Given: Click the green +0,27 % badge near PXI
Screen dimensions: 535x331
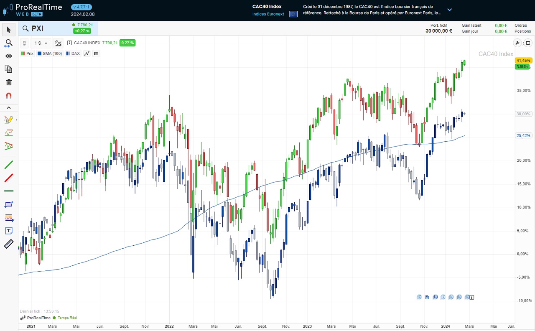Looking at the screenshot, I should pyautogui.click(x=82, y=31).
